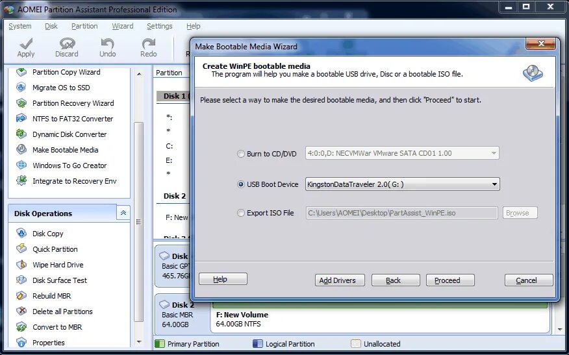Click the Partition column header
This screenshot has height=355, width=569.
tap(169, 73)
